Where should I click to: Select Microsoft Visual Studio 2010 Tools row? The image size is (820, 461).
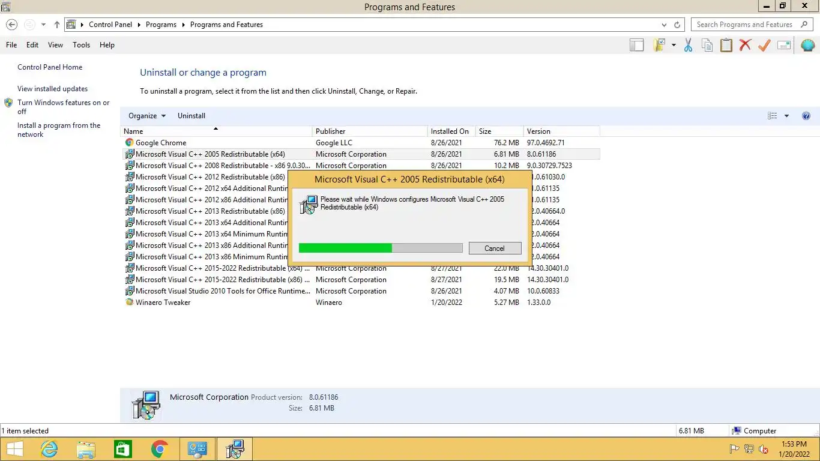coord(360,291)
